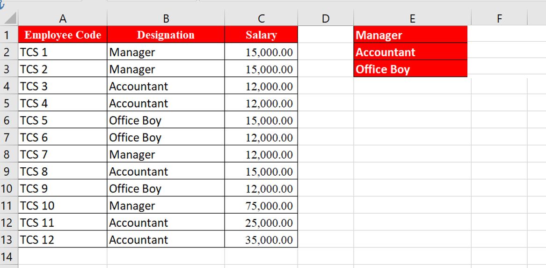Select the red Manager cell in column E

coord(410,35)
